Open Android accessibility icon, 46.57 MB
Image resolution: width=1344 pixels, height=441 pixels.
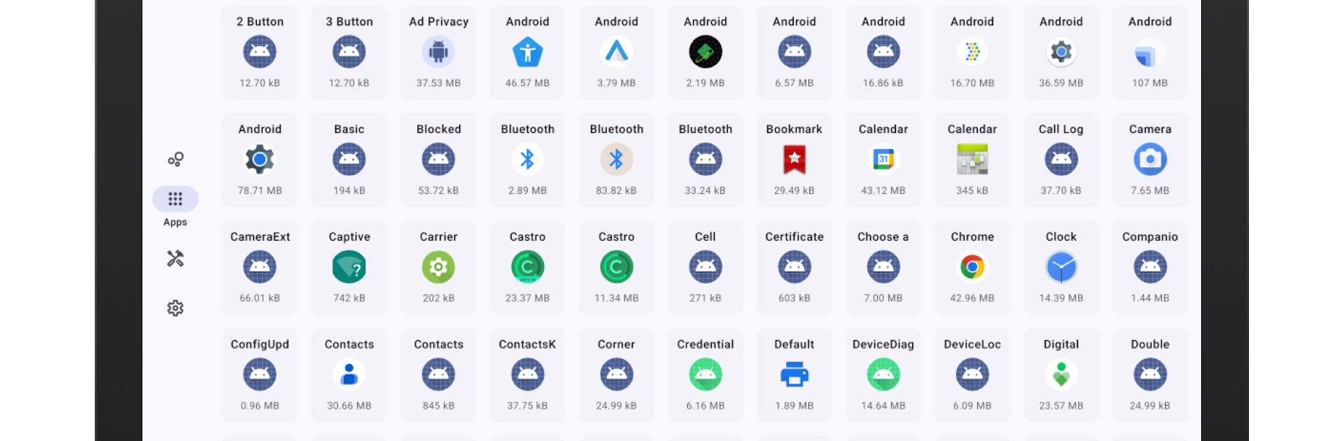click(527, 52)
